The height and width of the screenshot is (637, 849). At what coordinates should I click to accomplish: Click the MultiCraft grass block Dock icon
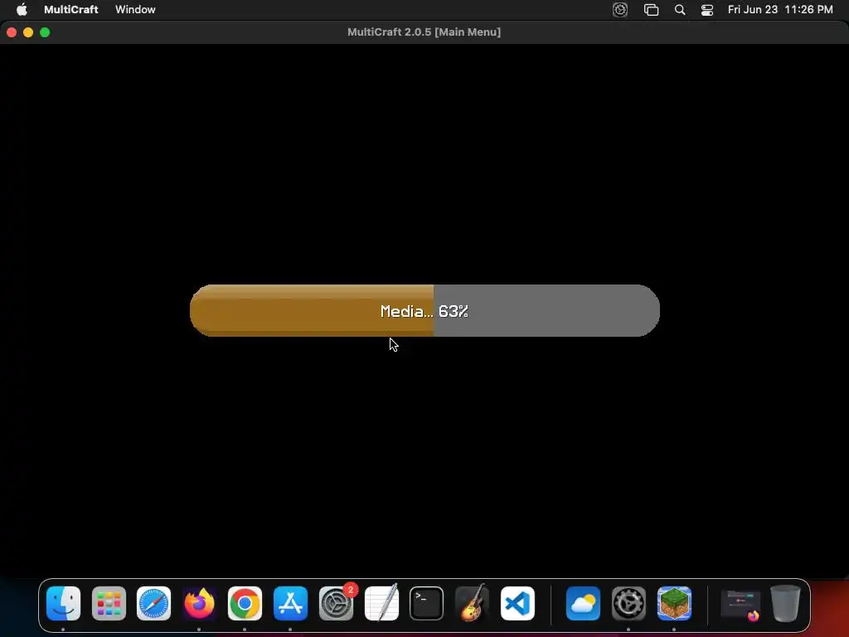tap(674, 603)
